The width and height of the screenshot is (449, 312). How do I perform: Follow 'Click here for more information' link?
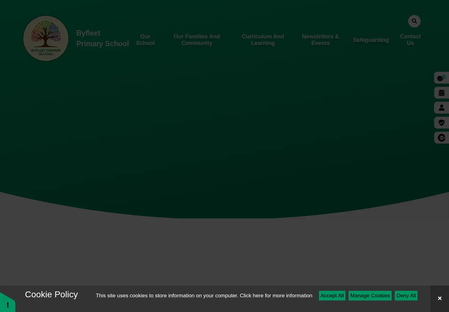click(x=276, y=295)
